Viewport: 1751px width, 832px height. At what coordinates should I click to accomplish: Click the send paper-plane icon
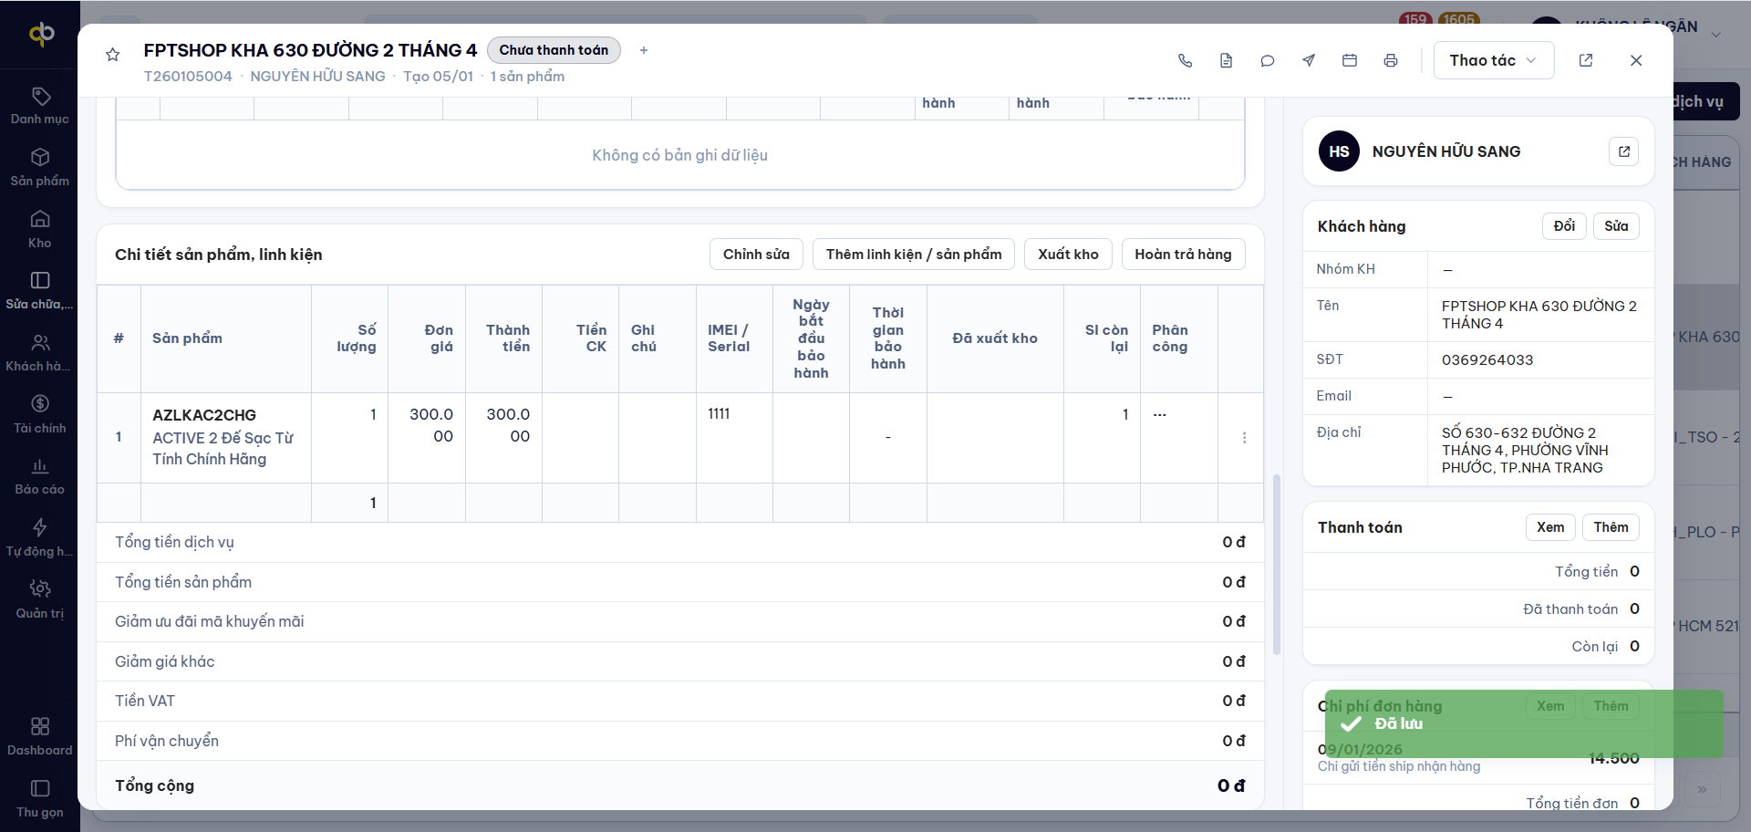pyautogui.click(x=1309, y=60)
